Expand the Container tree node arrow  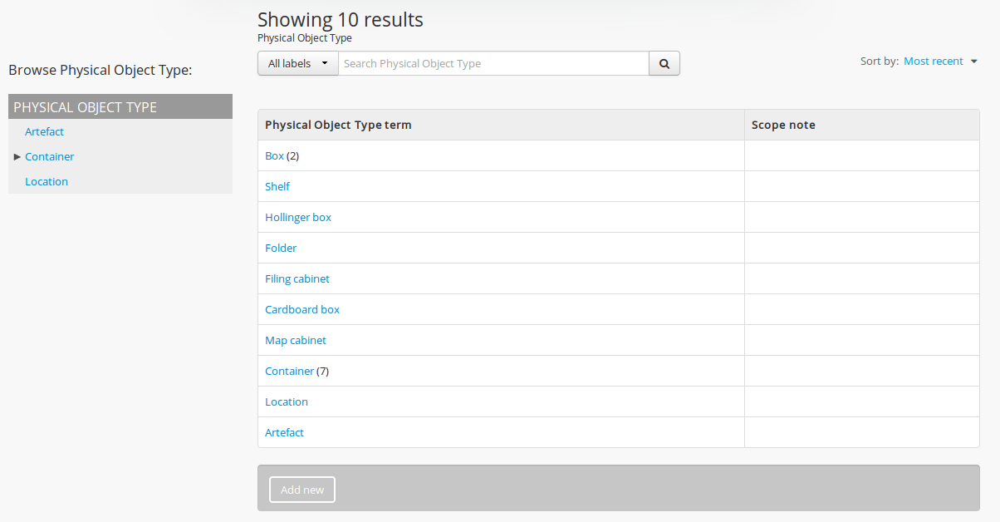(x=17, y=156)
